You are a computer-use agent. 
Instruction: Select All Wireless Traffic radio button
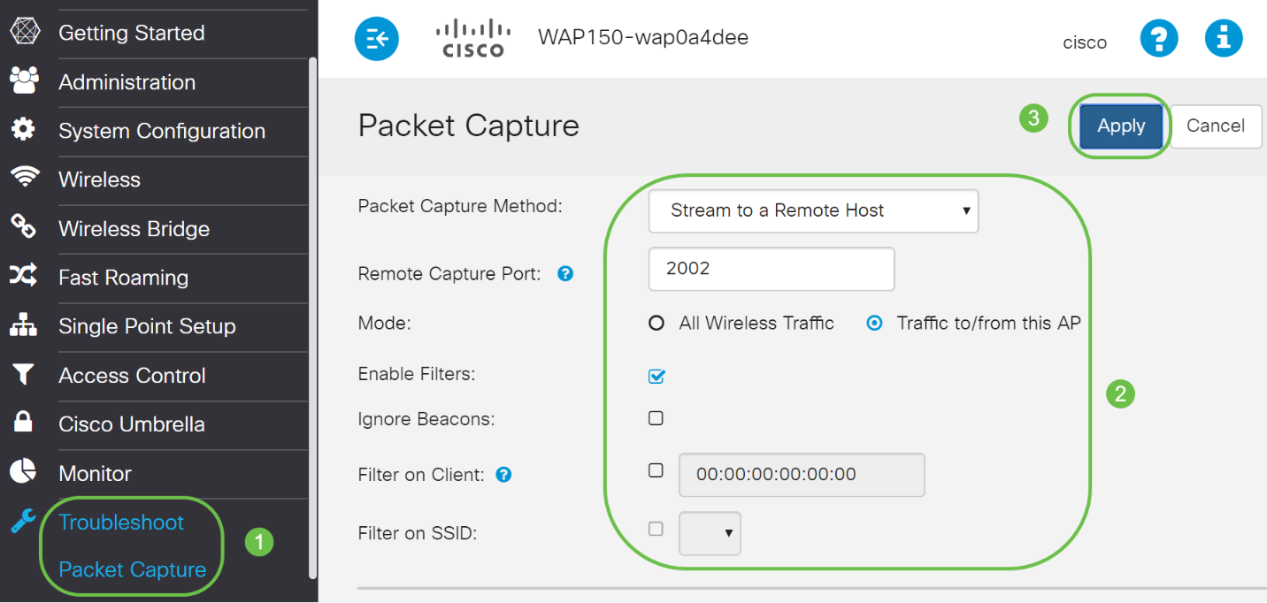click(x=657, y=324)
